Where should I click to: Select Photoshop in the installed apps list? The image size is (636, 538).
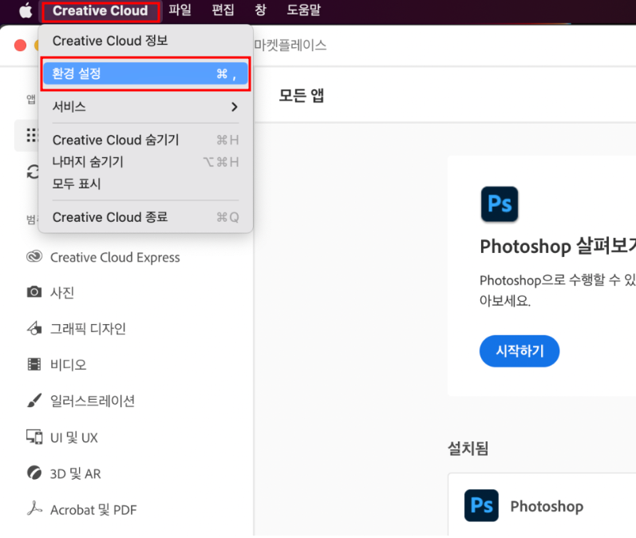[x=547, y=506]
